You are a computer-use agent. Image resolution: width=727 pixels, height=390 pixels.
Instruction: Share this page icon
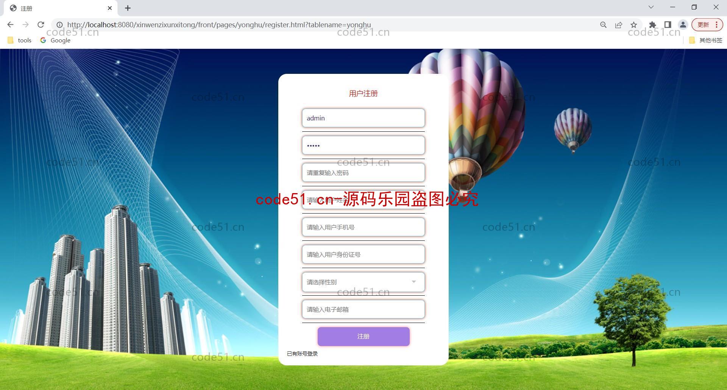click(618, 25)
